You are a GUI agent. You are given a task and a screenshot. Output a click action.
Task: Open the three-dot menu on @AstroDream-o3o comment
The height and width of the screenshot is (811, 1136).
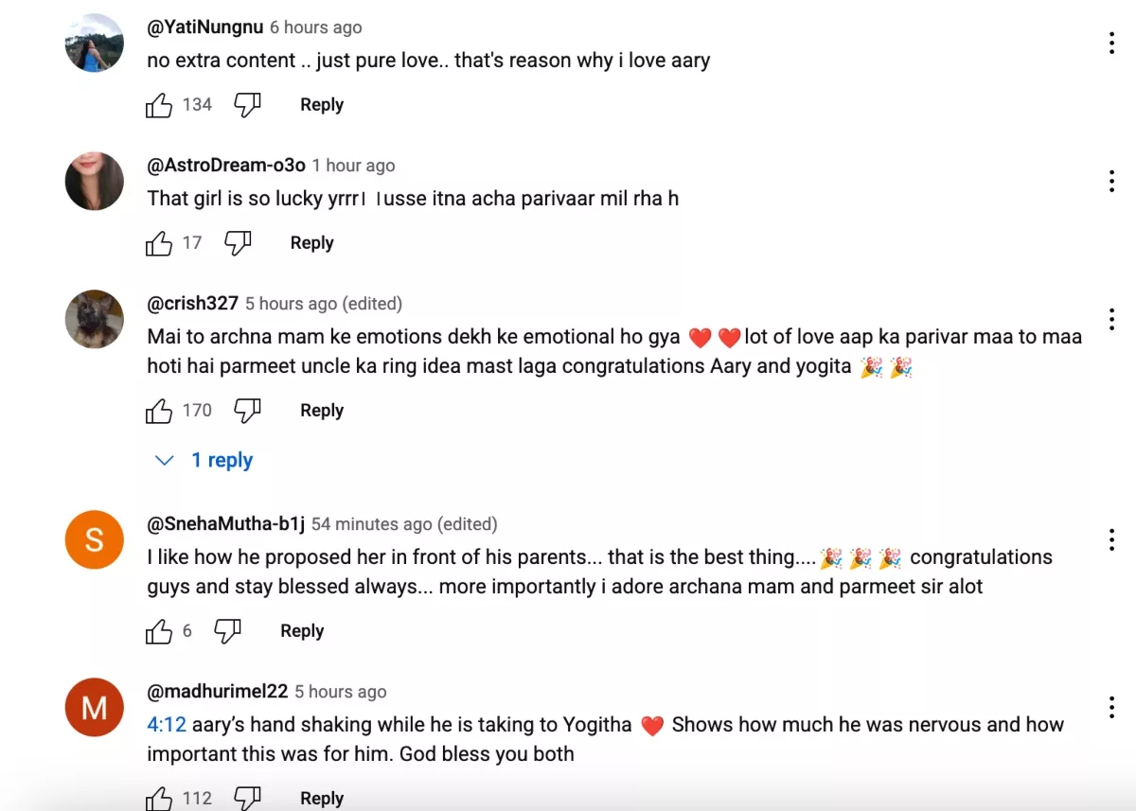point(1111,181)
